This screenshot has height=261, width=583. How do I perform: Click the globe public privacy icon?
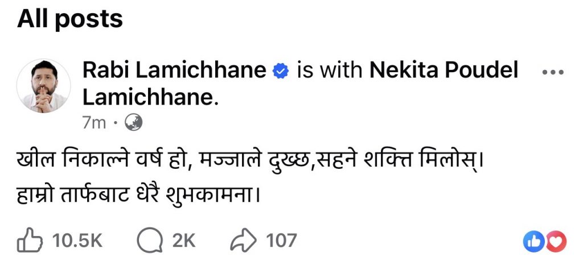pyautogui.click(x=133, y=122)
